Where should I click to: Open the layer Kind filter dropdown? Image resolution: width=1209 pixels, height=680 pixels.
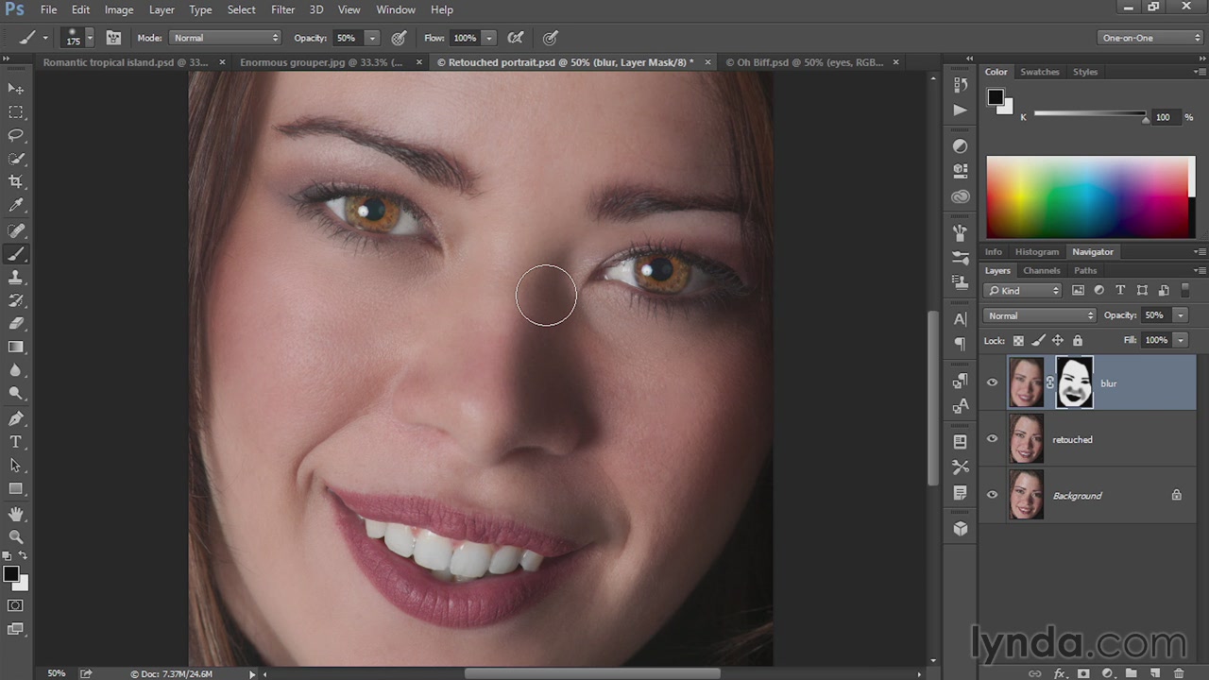tap(1023, 291)
